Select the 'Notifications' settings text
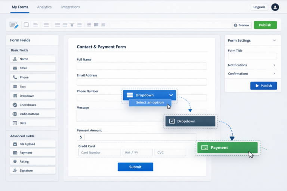 point(237,65)
